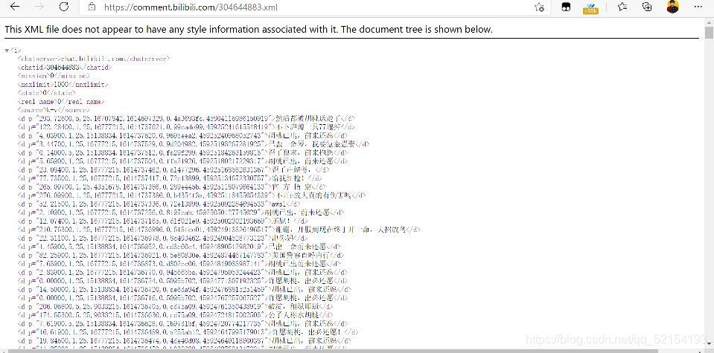View site info via the lock icon
Image resolution: width=714 pixels, height=353 pixels.
click(92, 7)
